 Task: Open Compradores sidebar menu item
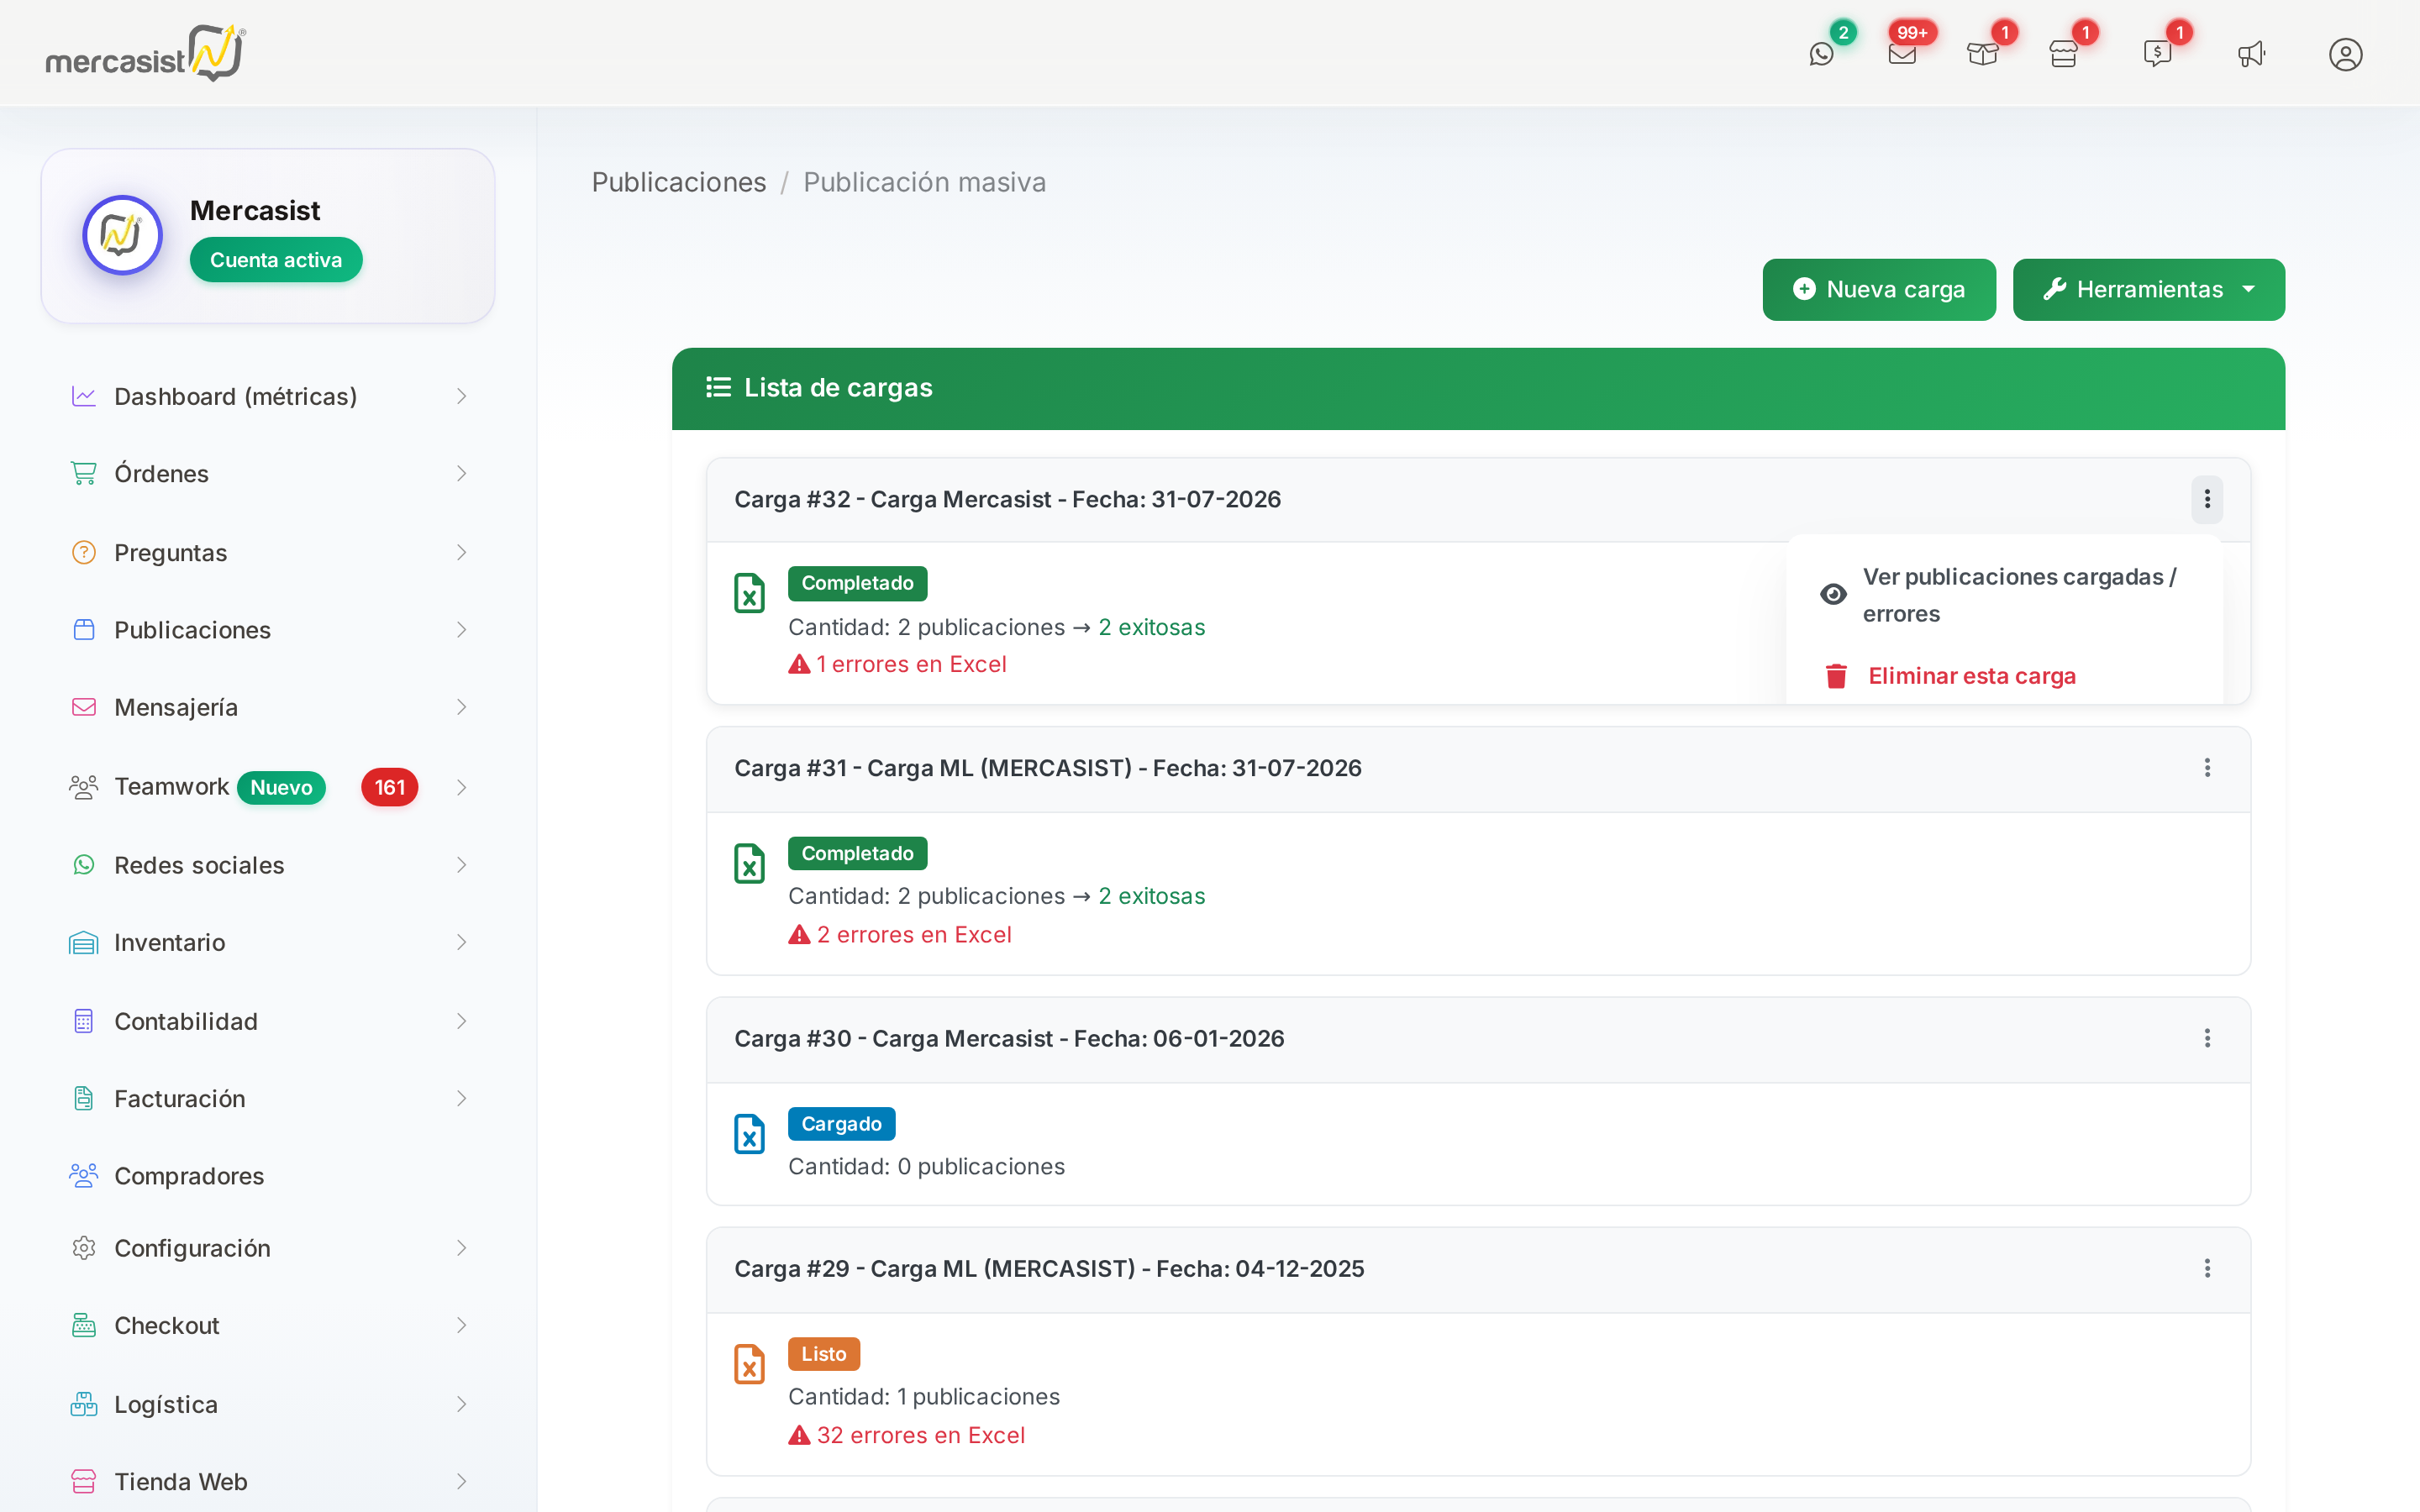tap(268, 1175)
